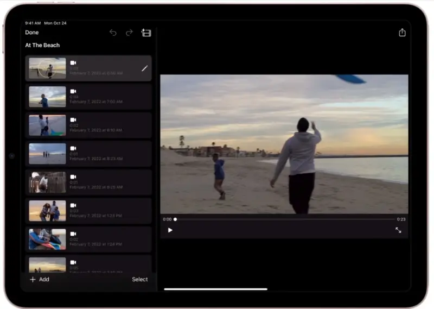Tap camera icon of the last partially visible clip
This screenshot has width=434, height=309.
[73, 262]
